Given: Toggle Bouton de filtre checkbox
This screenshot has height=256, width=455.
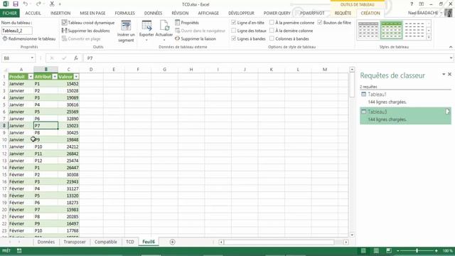Looking at the screenshot, I should (320, 23).
